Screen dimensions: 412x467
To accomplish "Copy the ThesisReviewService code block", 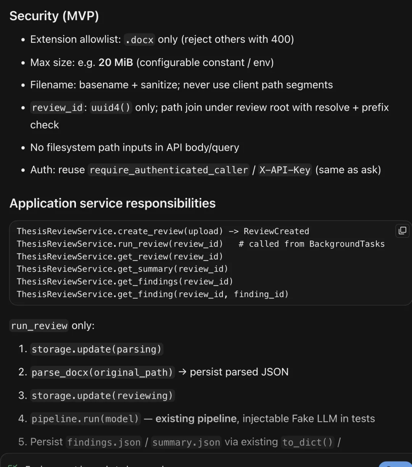I will click(402, 230).
